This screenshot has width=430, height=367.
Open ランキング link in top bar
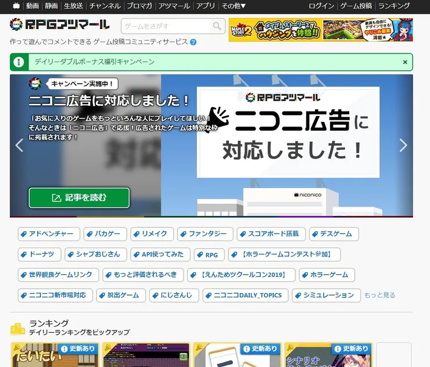pos(394,6)
